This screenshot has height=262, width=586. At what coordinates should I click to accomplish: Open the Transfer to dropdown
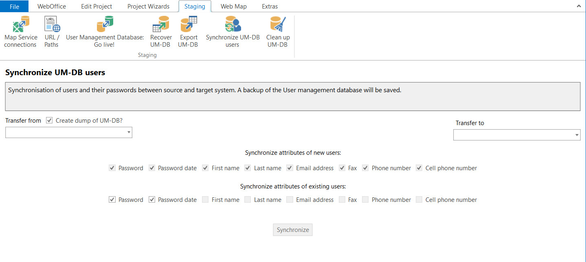[x=577, y=135]
